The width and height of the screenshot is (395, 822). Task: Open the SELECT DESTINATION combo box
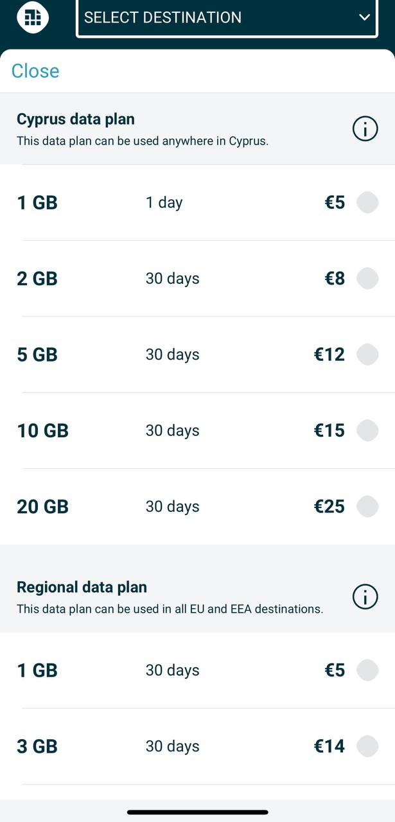(x=218, y=17)
